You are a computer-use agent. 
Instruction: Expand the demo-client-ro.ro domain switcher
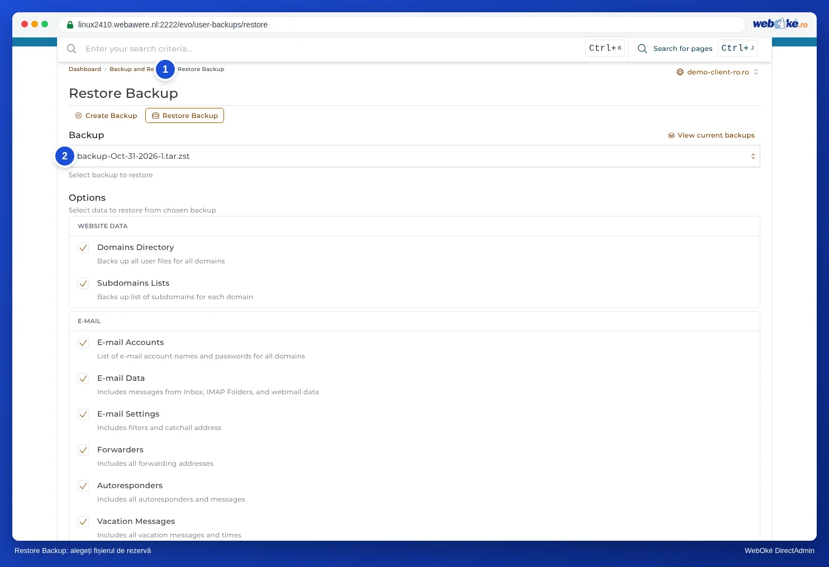[x=717, y=72]
